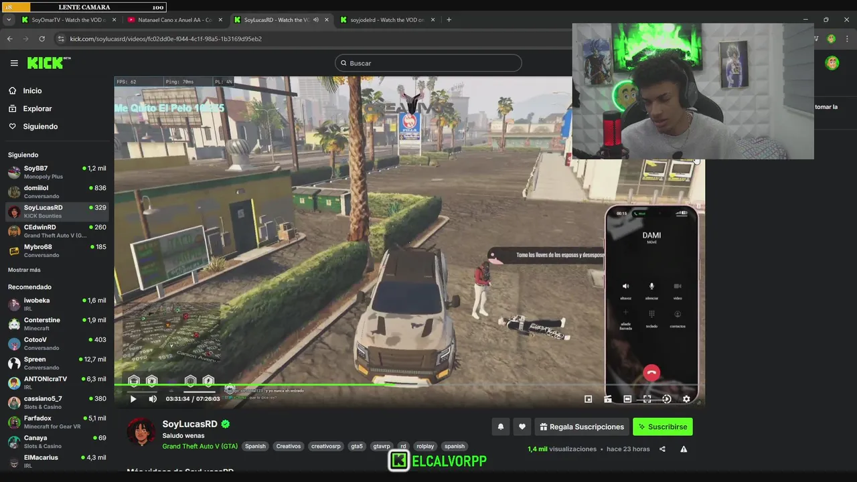The image size is (857, 482).
Task: Click Regala Suscripciones button
Action: tap(582, 426)
